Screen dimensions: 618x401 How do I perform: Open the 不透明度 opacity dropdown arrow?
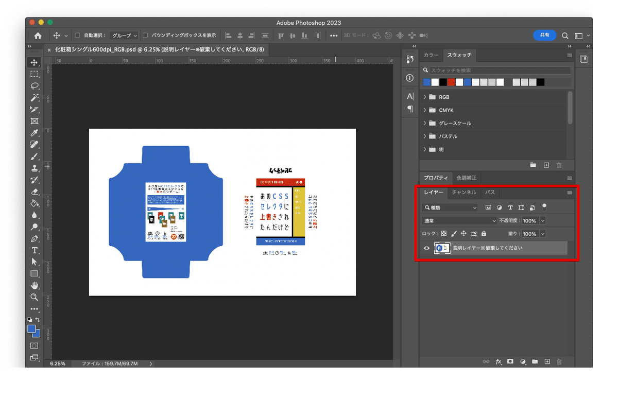542,220
